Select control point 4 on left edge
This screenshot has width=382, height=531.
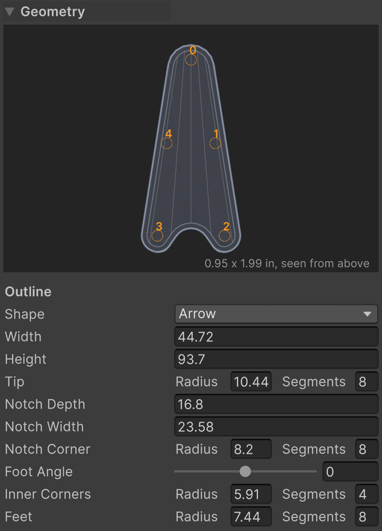point(166,143)
